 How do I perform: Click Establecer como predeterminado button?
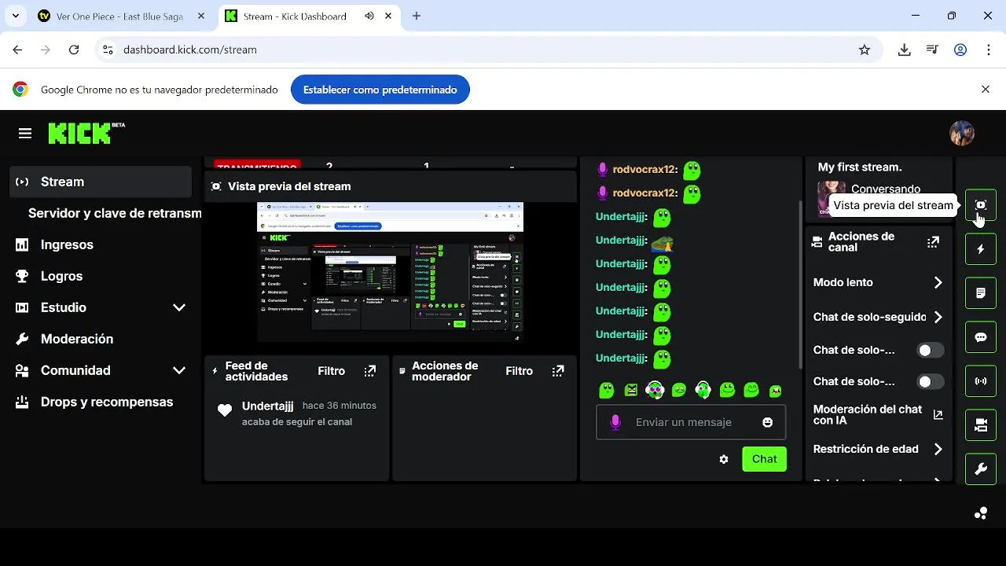point(380,90)
